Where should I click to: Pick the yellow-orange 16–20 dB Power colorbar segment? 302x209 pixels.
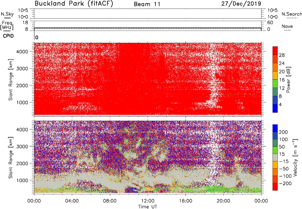275,75
